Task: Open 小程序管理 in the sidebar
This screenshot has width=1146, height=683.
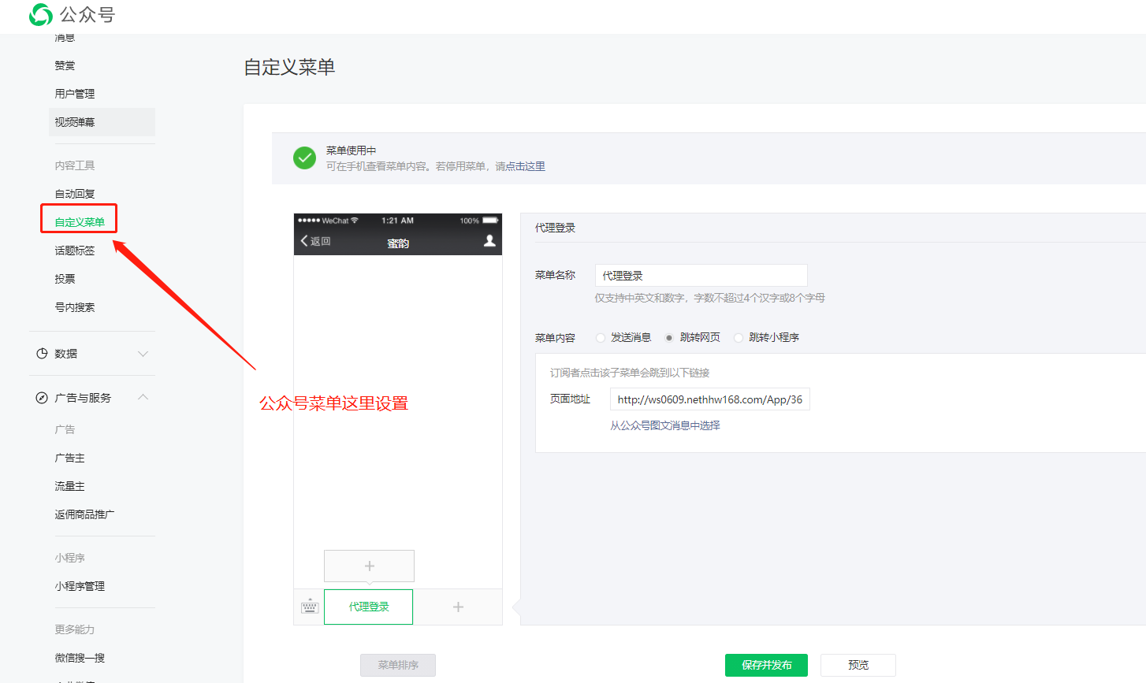Action: coord(80,586)
